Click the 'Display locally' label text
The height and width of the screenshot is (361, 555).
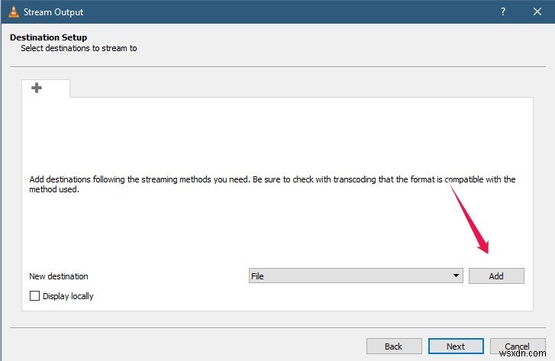(68, 296)
